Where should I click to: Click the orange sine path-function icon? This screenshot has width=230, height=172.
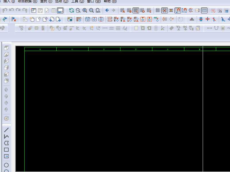[213, 11]
